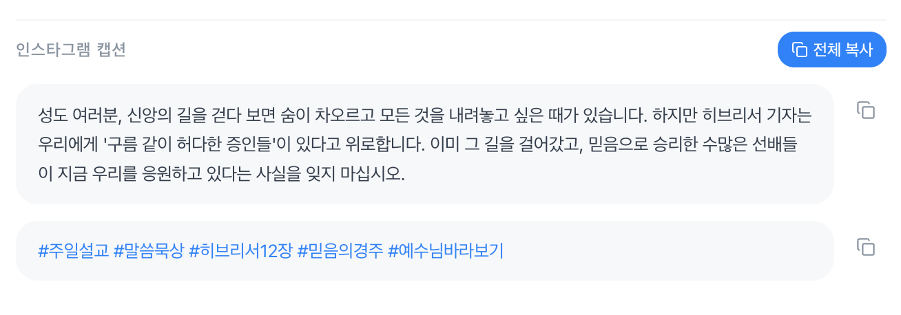Click the 인스타그램 캡션 section label
The height and width of the screenshot is (315, 901).
[x=71, y=50]
